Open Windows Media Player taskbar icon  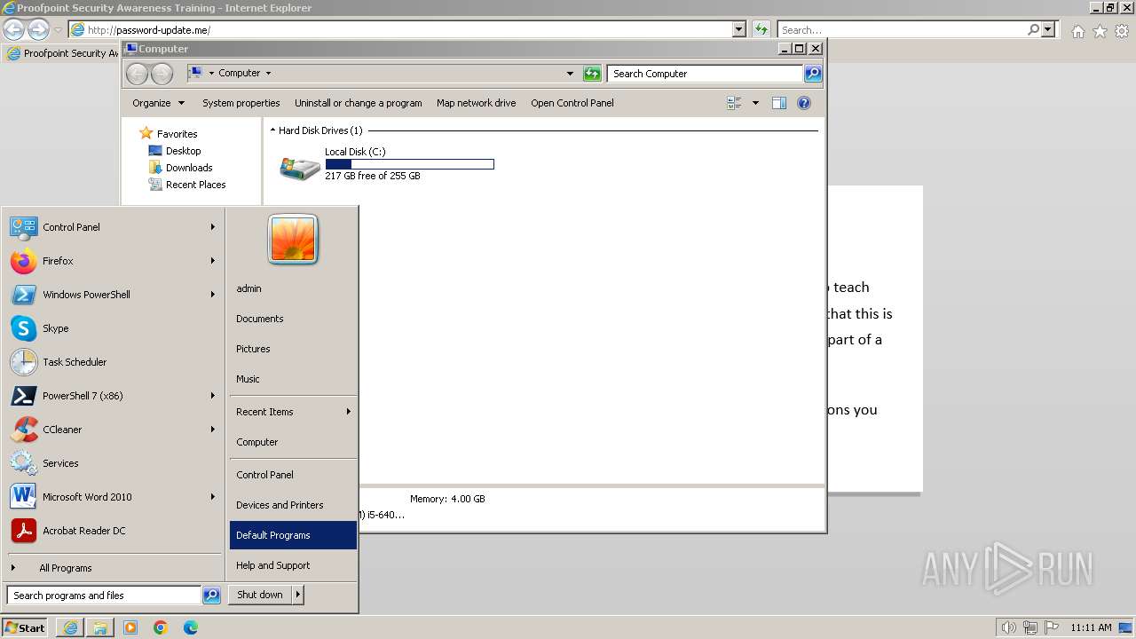pyautogui.click(x=130, y=627)
